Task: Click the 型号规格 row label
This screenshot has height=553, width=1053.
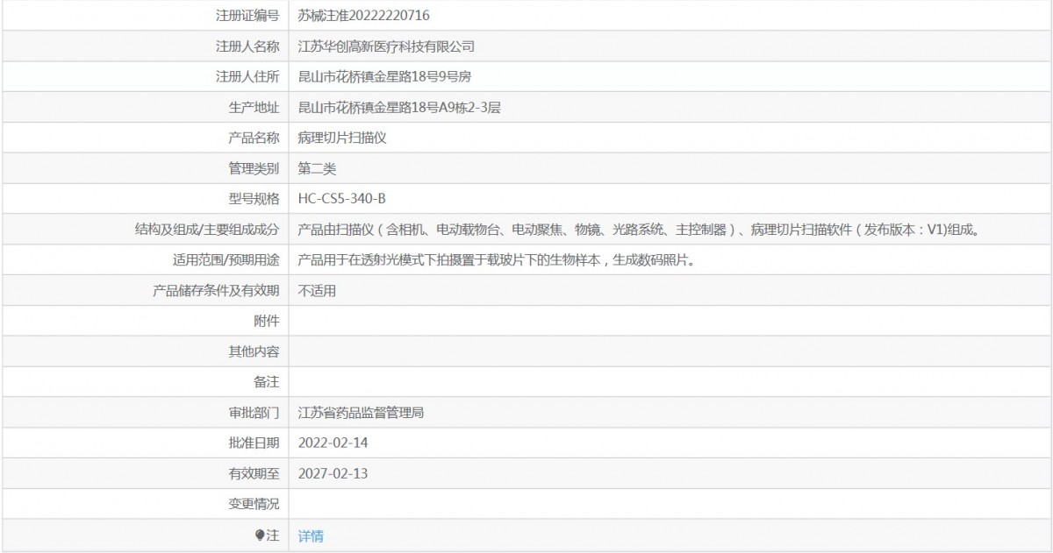Action: pyautogui.click(x=253, y=198)
